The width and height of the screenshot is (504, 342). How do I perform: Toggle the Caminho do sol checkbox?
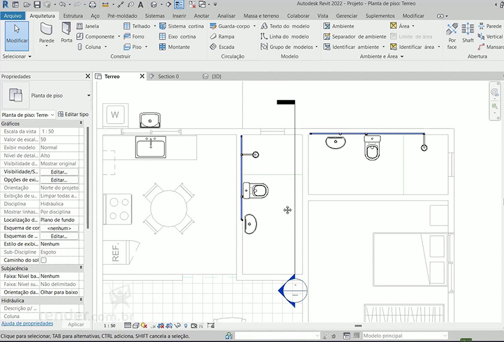pos(43,260)
